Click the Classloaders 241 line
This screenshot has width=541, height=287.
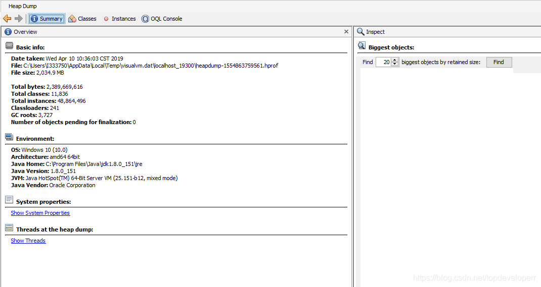pyautogui.click(x=35, y=108)
